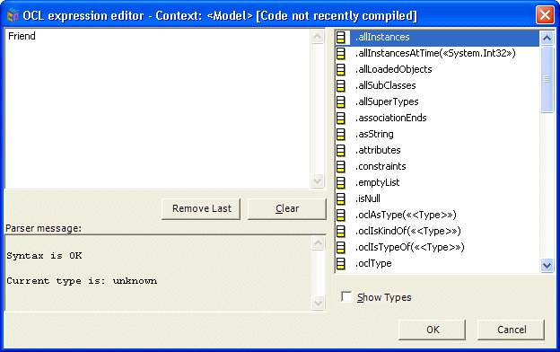The width and height of the screenshot is (560, 352).
Task: Click the icon beside .asString
Action: (x=341, y=135)
